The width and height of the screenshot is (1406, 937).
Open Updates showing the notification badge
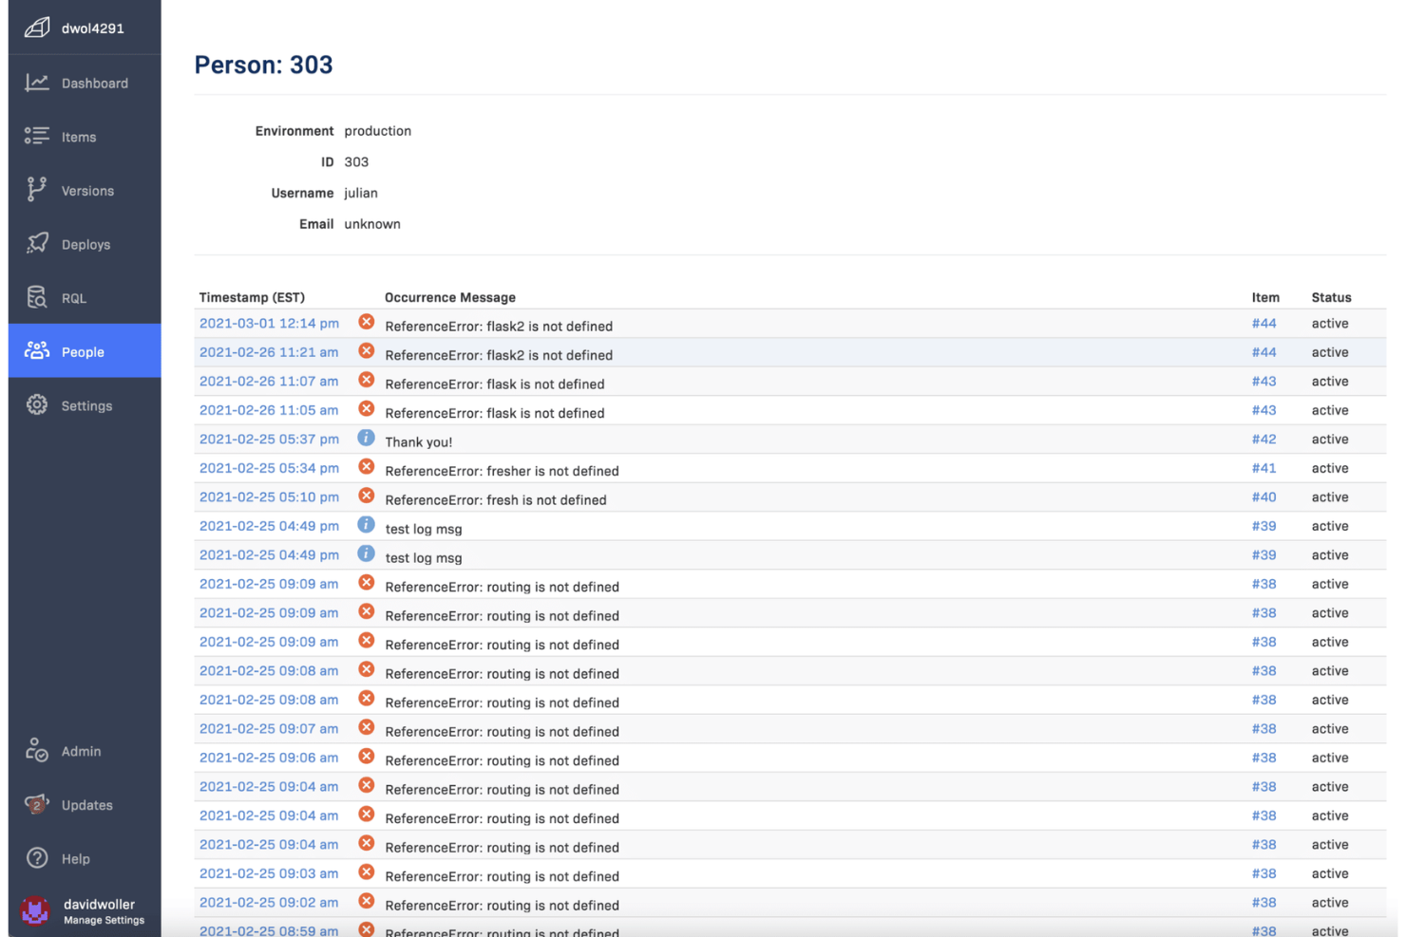point(86,804)
